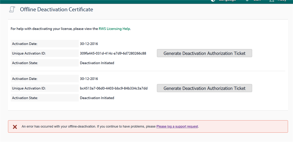Click the 30-12-2016 date in the second activation block
Image resolution: width=293 pixels, height=142 pixels.
89,79
